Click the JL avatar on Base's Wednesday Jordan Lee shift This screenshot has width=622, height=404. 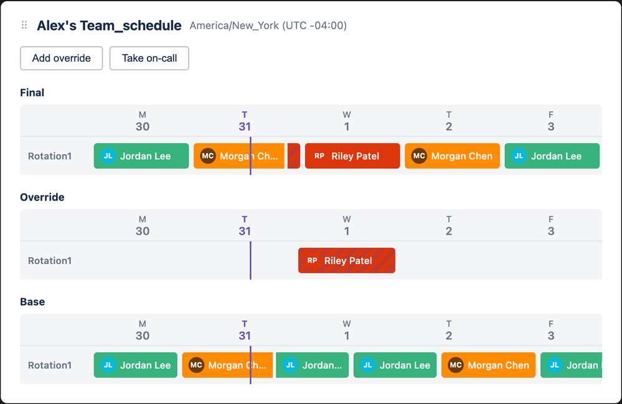tap(368, 365)
